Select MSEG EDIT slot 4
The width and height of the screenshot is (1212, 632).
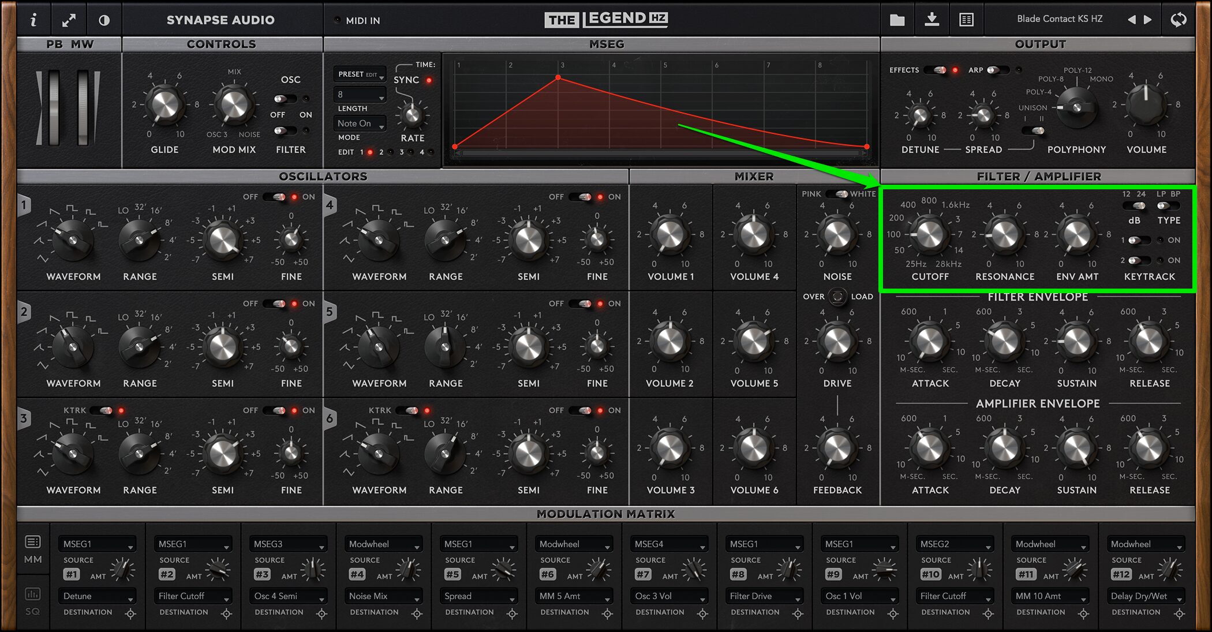click(x=431, y=152)
